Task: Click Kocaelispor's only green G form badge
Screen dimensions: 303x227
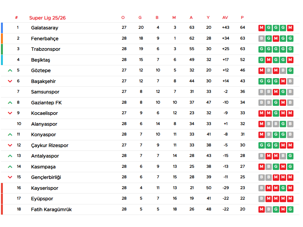Action: click(x=276, y=113)
